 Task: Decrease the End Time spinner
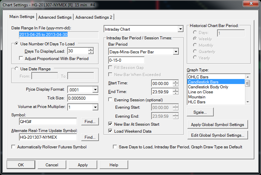(x=176, y=93)
